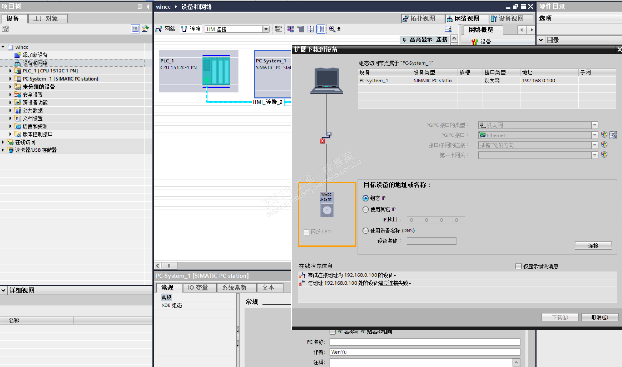
Task: Enable 仅显示错误消息 checkbox
Action: tap(518, 266)
